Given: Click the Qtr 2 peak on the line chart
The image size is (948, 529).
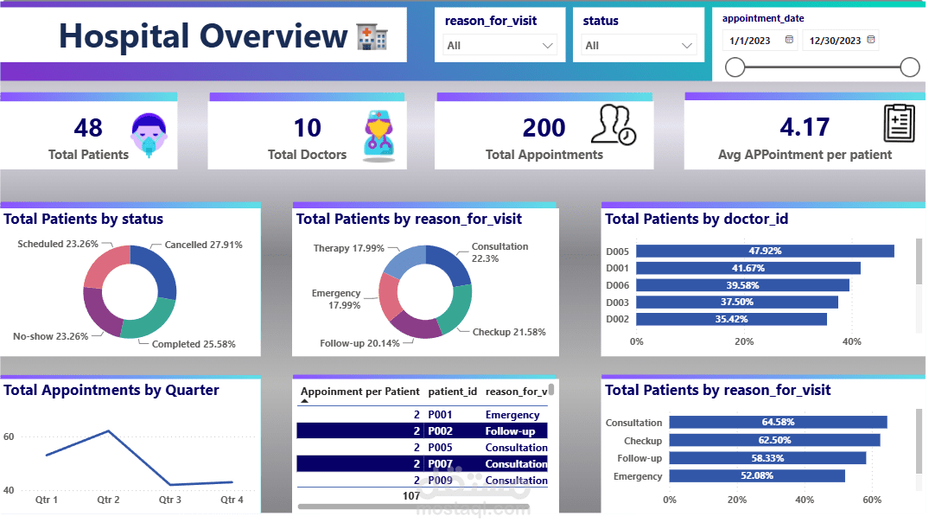Looking at the screenshot, I should pos(108,431).
